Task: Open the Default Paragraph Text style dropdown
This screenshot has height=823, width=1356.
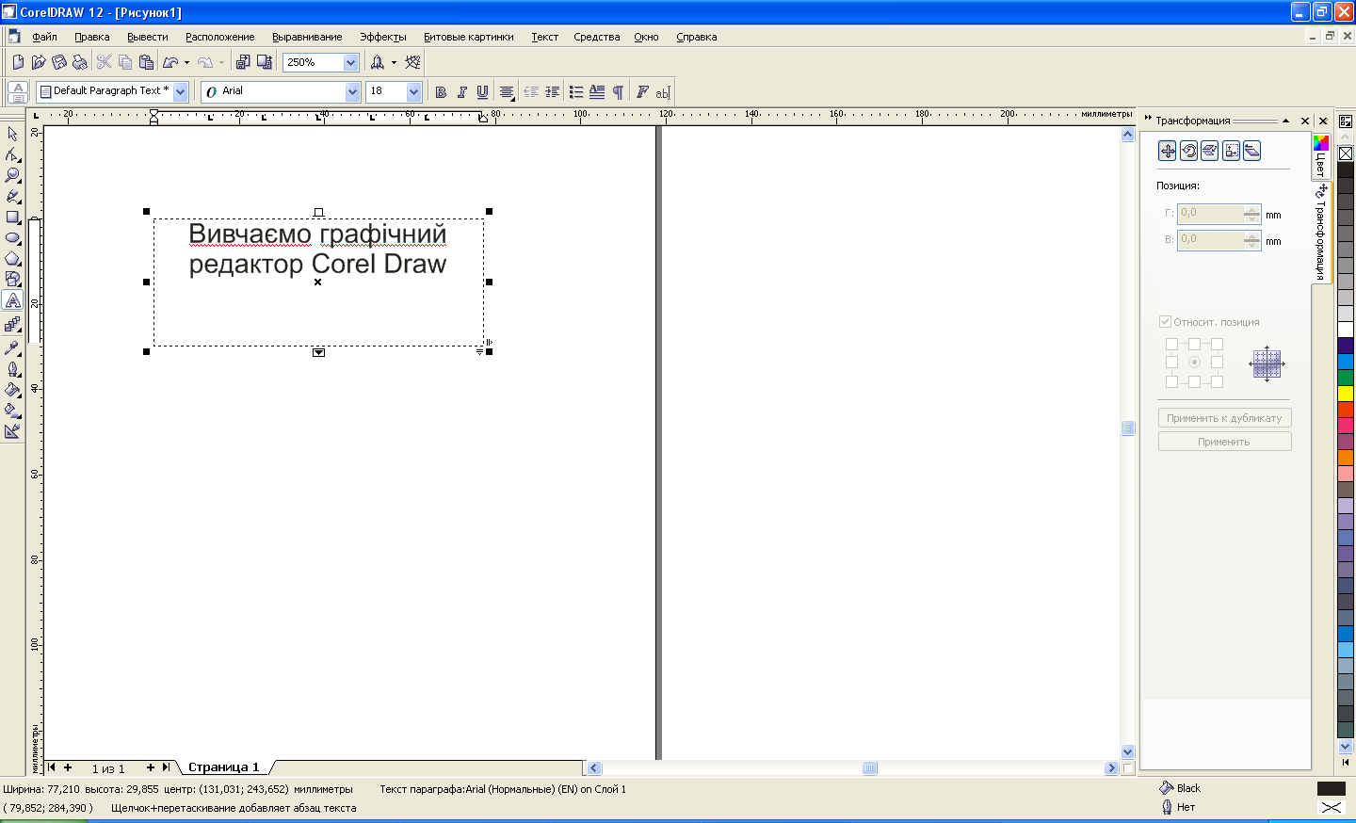Action: 181,91
